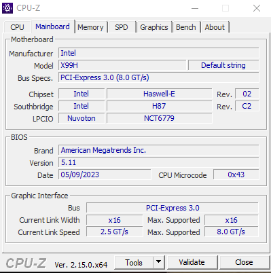The width and height of the screenshot is (271, 273).
Task: Go to the SPD tab
Action: tap(122, 27)
